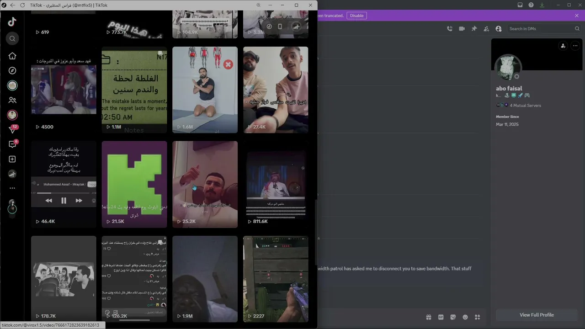
Task: Open the two-men video with 27.4K views
Action: click(x=276, y=90)
